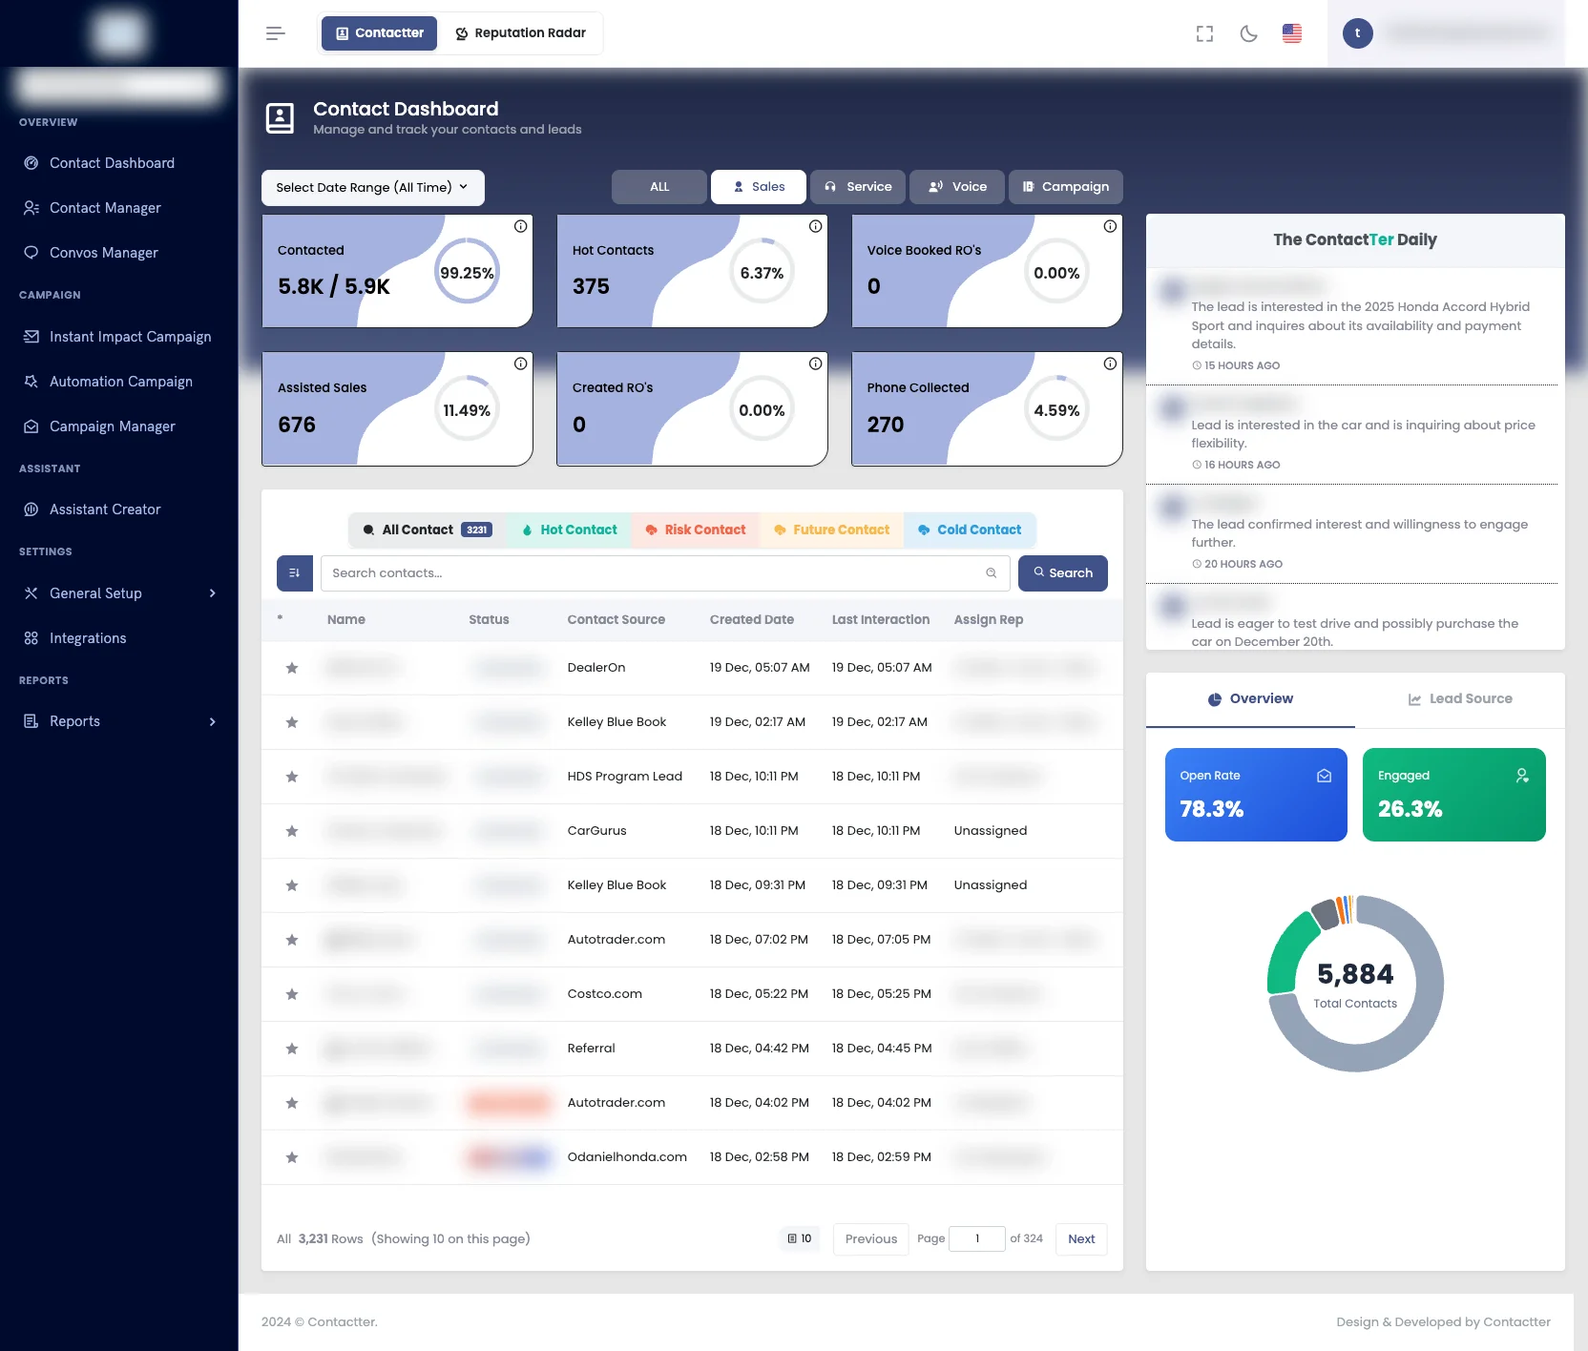Focus the Search contacts input field
1588x1351 pixels.
coord(654,573)
